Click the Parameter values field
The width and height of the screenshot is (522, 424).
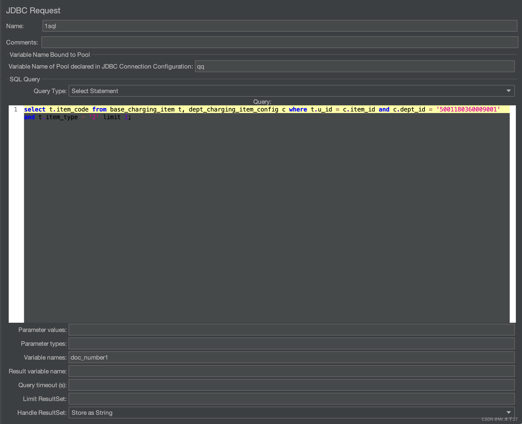coord(291,330)
